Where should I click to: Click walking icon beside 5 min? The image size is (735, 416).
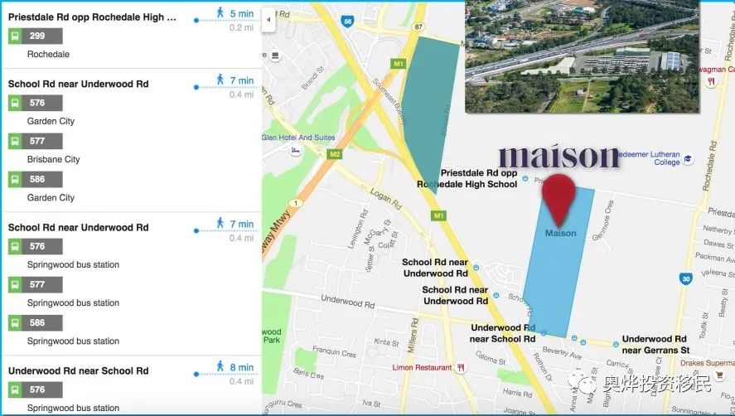(220, 12)
